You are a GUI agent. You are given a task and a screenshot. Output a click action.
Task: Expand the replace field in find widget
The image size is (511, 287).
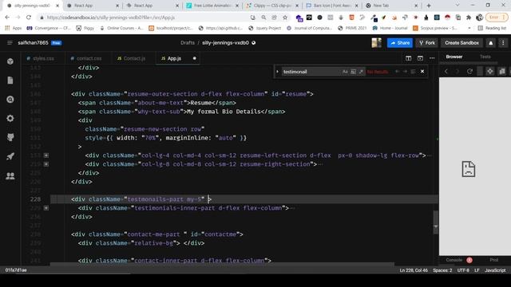[x=278, y=72]
